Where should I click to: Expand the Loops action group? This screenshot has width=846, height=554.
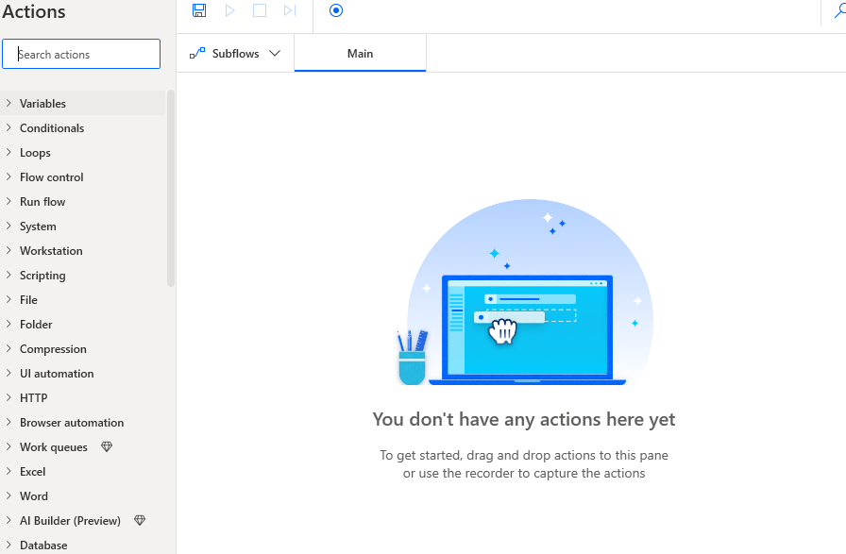[35, 153]
